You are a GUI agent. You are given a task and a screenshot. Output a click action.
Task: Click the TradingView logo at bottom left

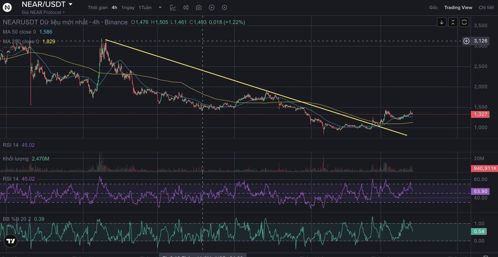[10, 241]
